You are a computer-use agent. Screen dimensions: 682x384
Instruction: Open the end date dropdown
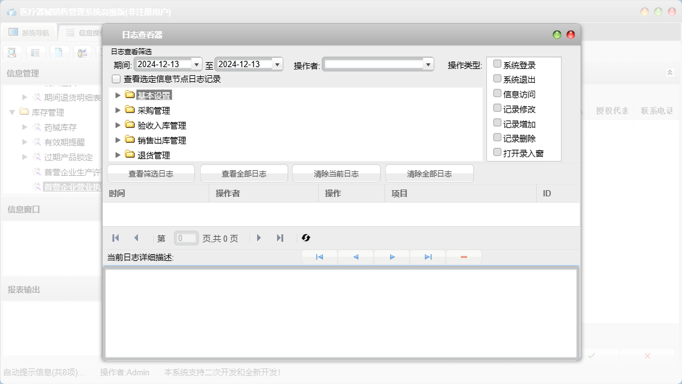point(278,65)
